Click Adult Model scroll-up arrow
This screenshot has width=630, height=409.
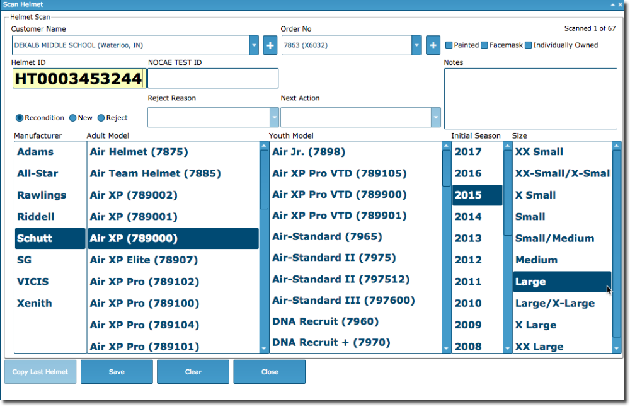pos(263,146)
